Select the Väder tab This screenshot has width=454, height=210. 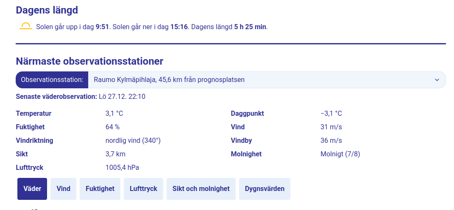(32, 188)
